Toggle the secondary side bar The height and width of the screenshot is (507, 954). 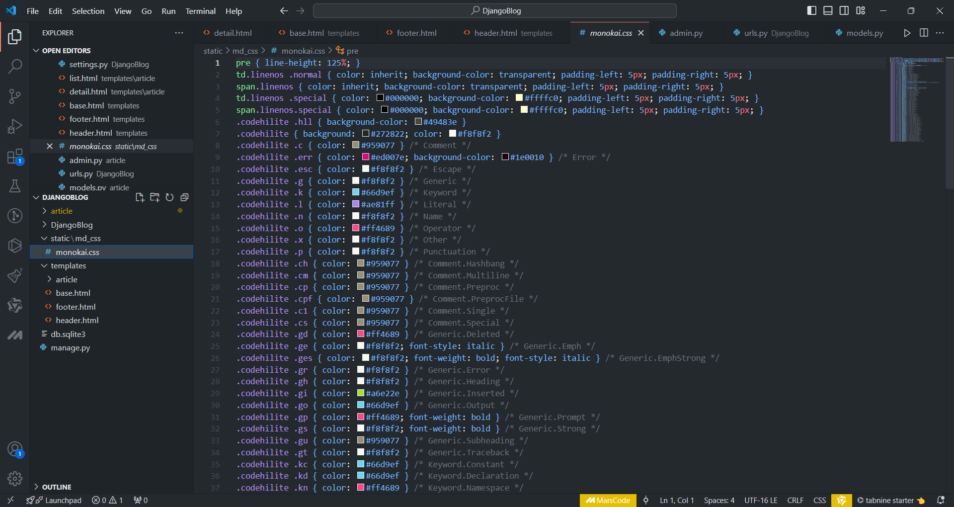pos(844,11)
